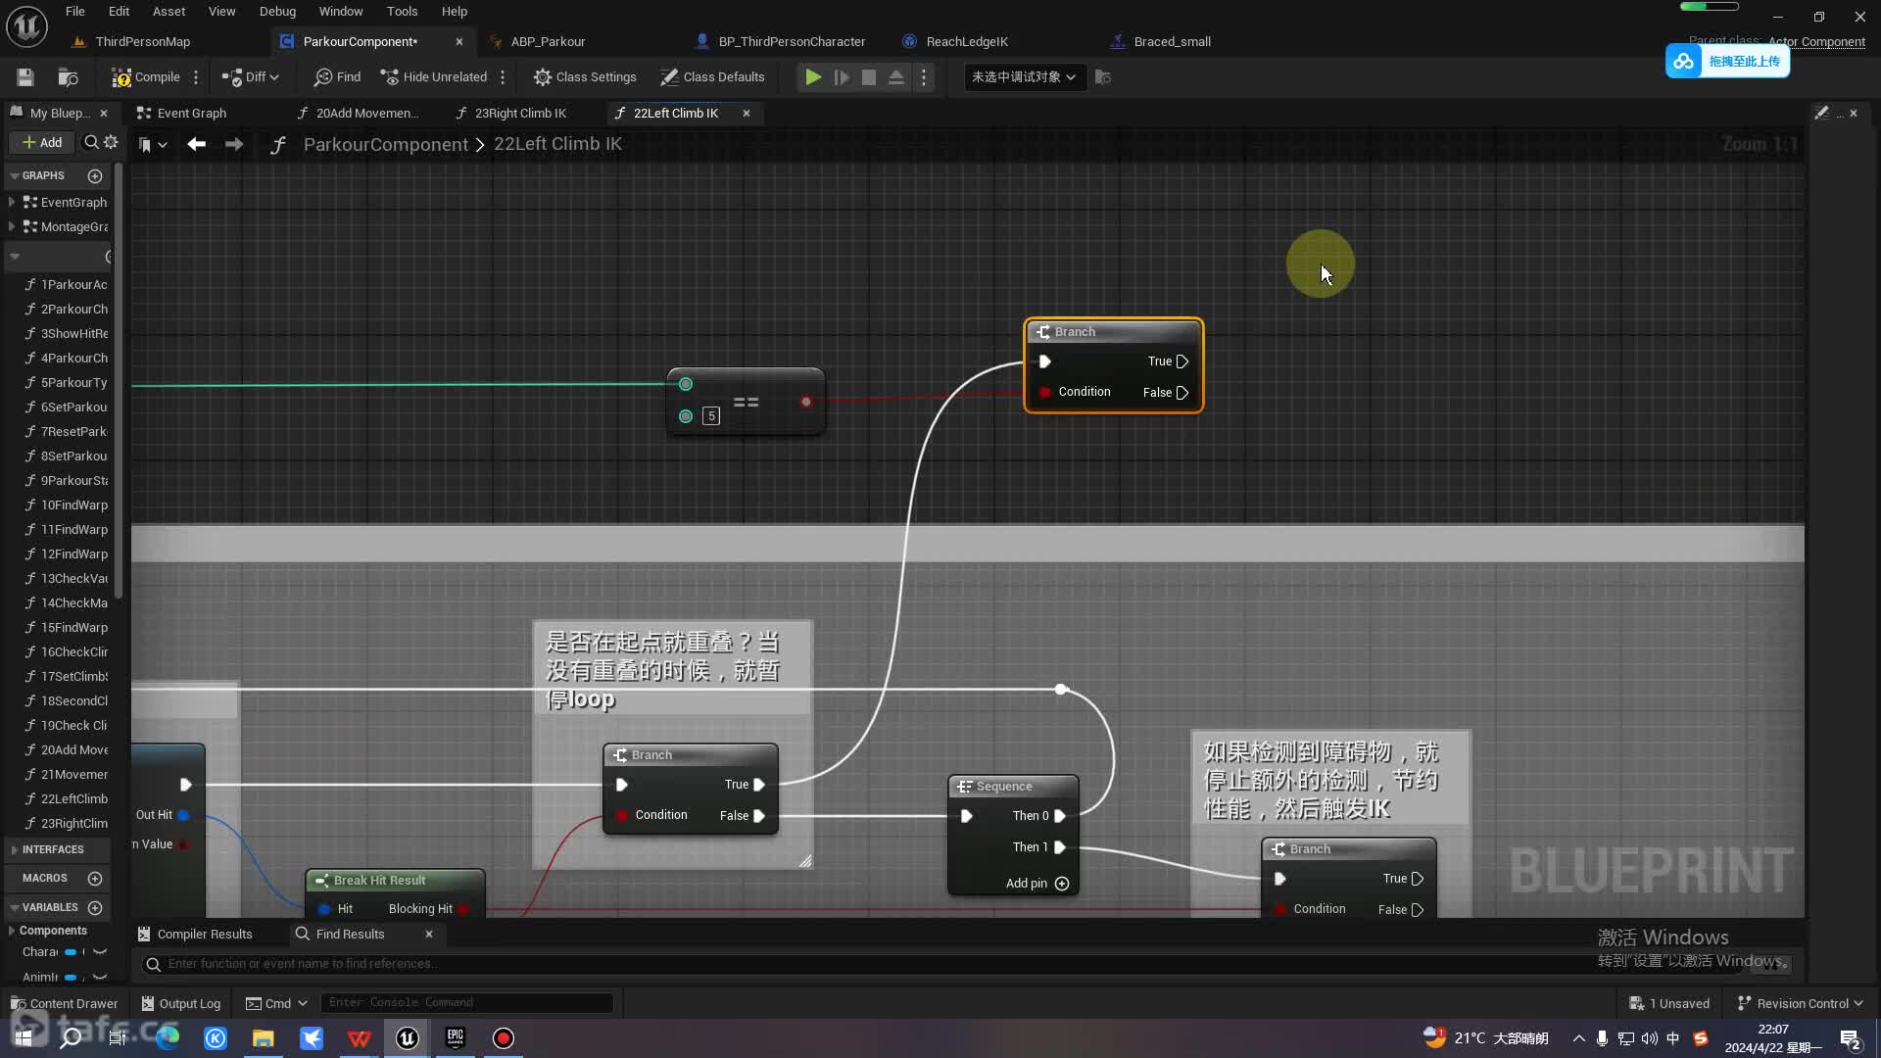Viewport: 1881px width, 1058px height.
Task: Open Find in blueprint
Action: pyautogui.click(x=338, y=77)
